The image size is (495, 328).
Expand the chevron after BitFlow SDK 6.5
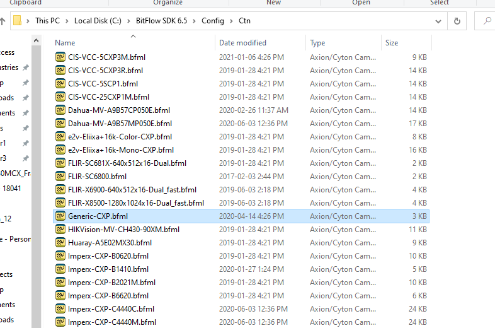pyautogui.click(x=194, y=21)
